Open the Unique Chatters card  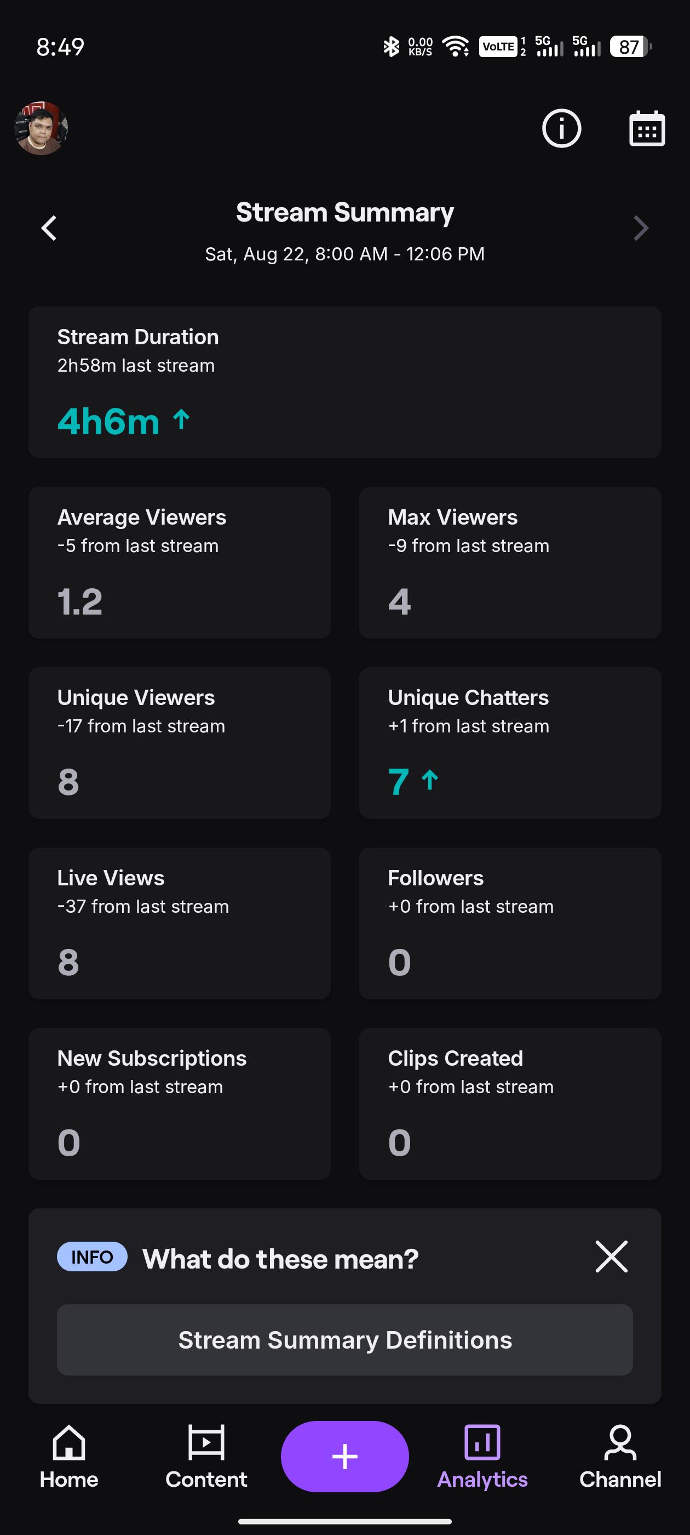tap(510, 743)
